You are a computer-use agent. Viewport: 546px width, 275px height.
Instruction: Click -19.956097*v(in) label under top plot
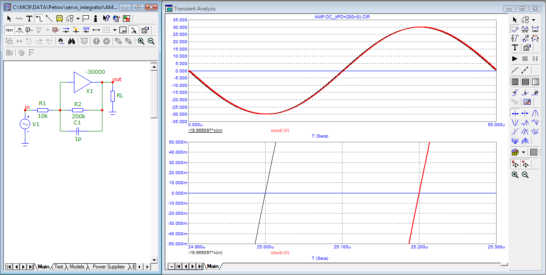click(205, 130)
